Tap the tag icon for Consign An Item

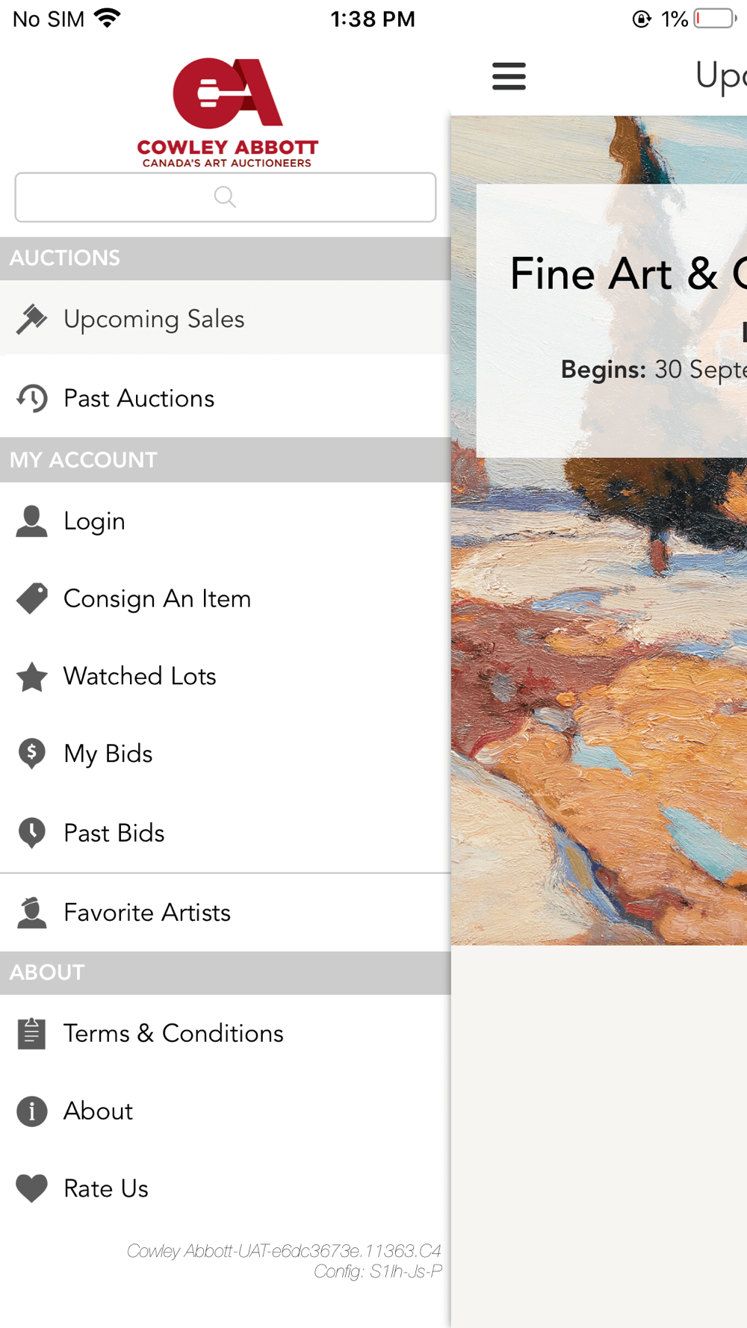point(31,598)
